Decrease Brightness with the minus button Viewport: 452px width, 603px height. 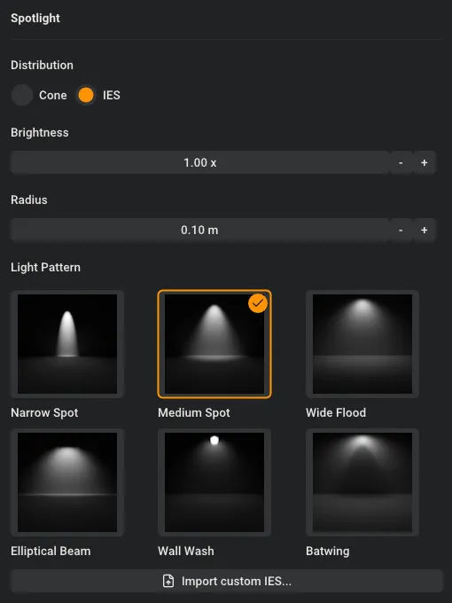pyautogui.click(x=401, y=162)
